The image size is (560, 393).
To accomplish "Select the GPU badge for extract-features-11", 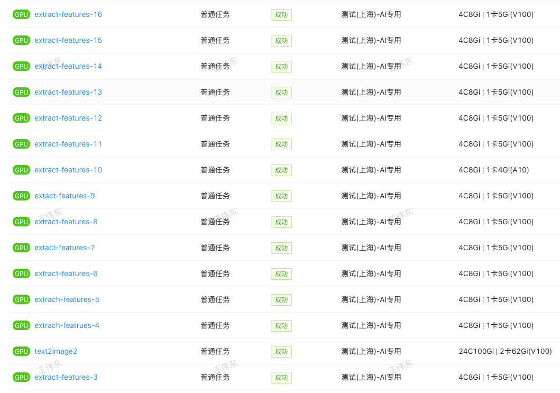I will click(x=21, y=144).
